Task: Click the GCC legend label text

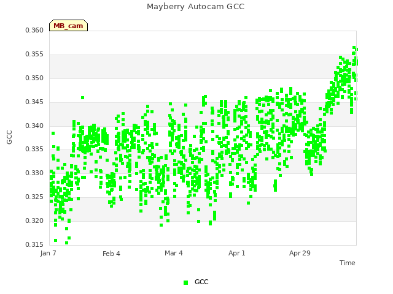Action: click(x=201, y=282)
